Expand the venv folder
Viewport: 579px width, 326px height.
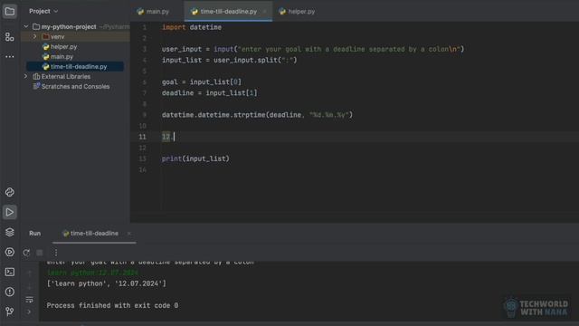pos(34,36)
